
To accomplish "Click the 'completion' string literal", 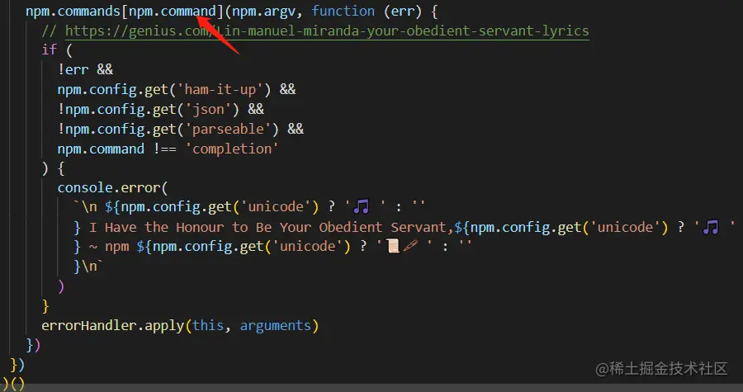I will [232, 149].
